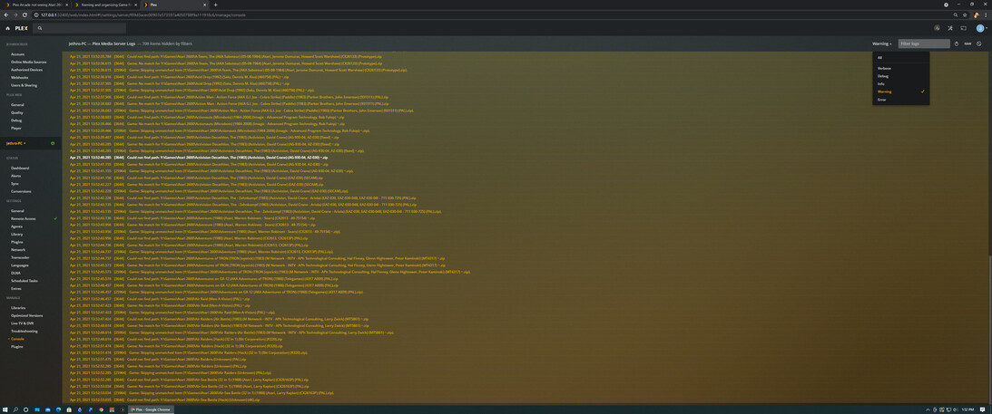
Task: Open Network settings
Action: [x=18, y=250]
